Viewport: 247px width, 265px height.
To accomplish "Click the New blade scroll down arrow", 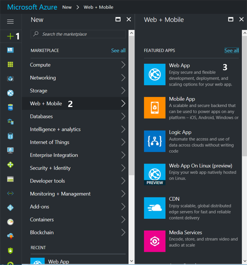I will pos(131,261).
